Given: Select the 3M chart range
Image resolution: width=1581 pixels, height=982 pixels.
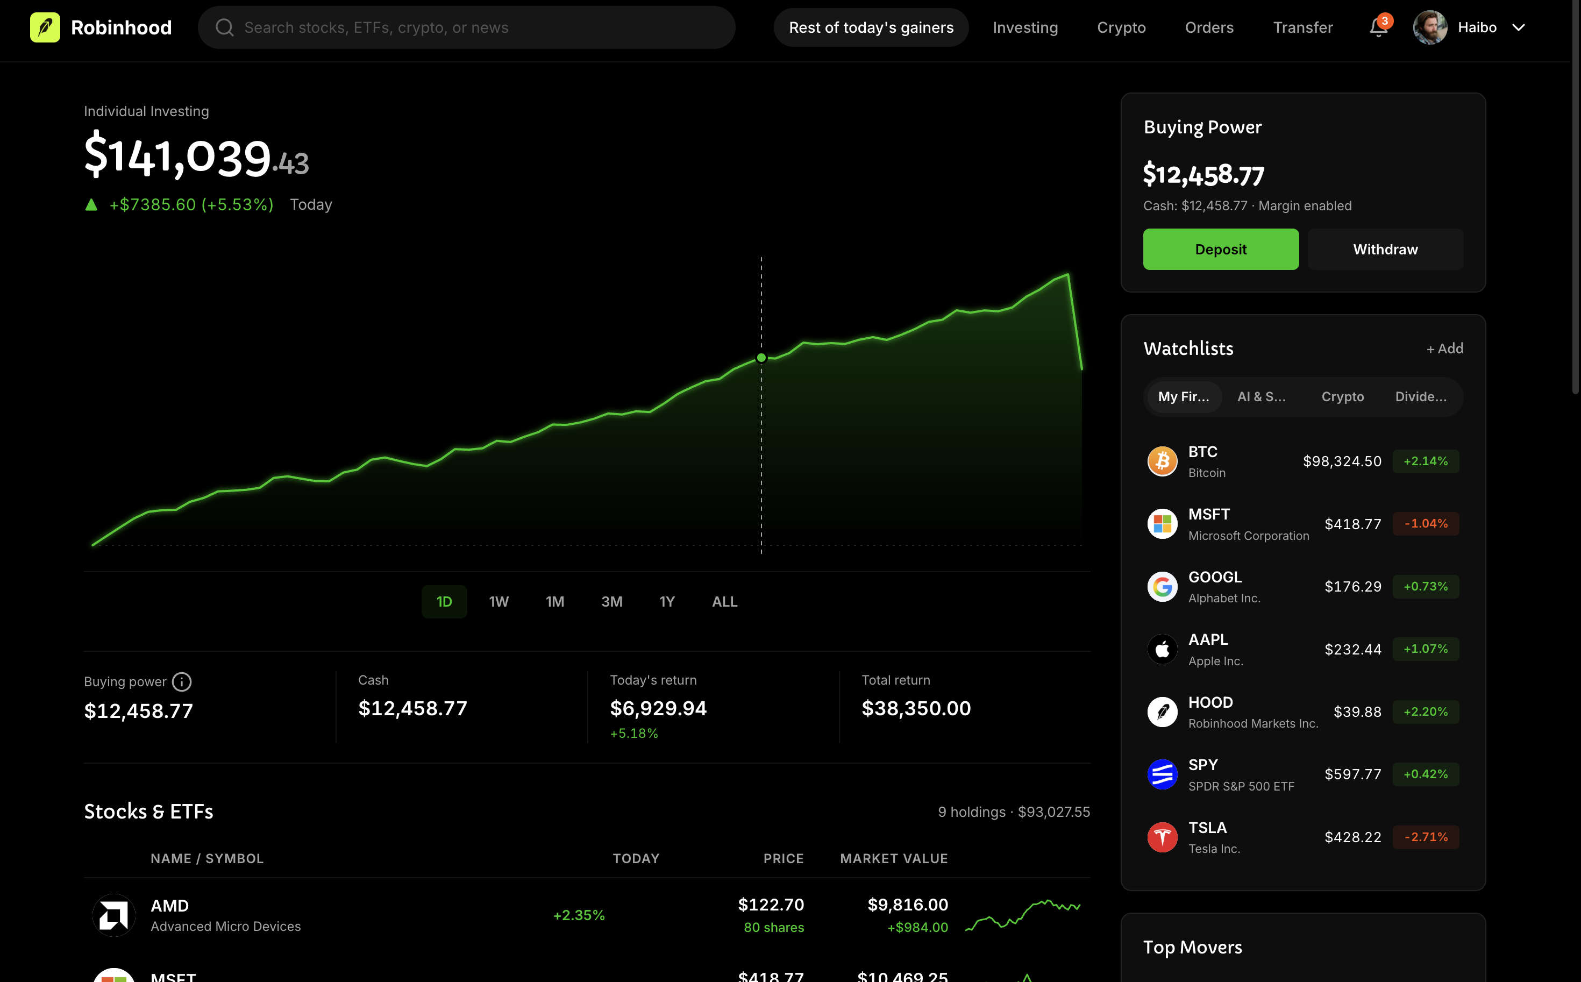Looking at the screenshot, I should coord(611,601).
